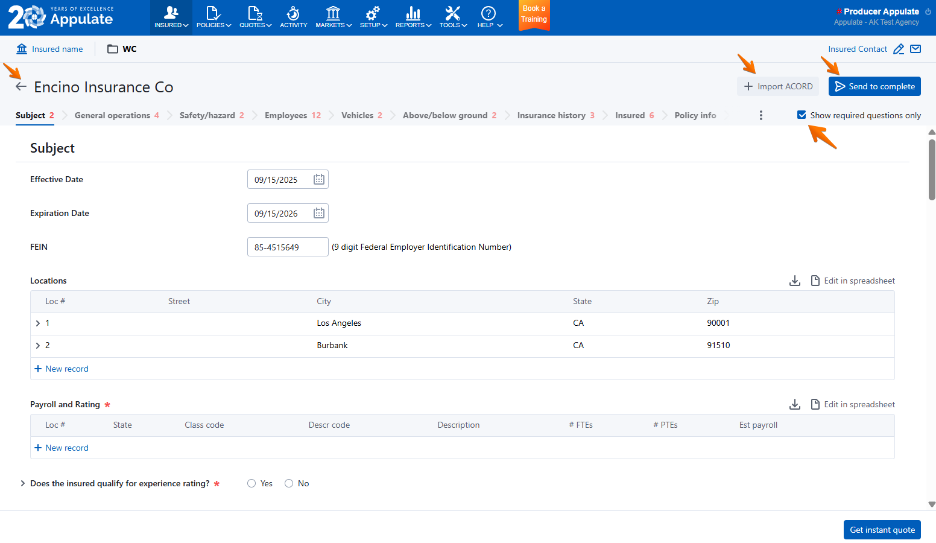Open the Setup gears menu
Screen dimensions: 936x543
[373, 17]
